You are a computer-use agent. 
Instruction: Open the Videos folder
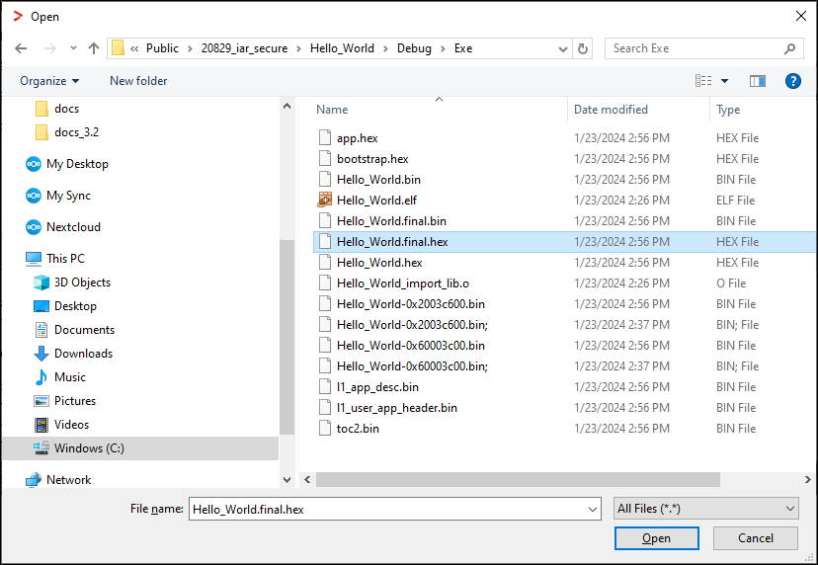tap(61, 425)
